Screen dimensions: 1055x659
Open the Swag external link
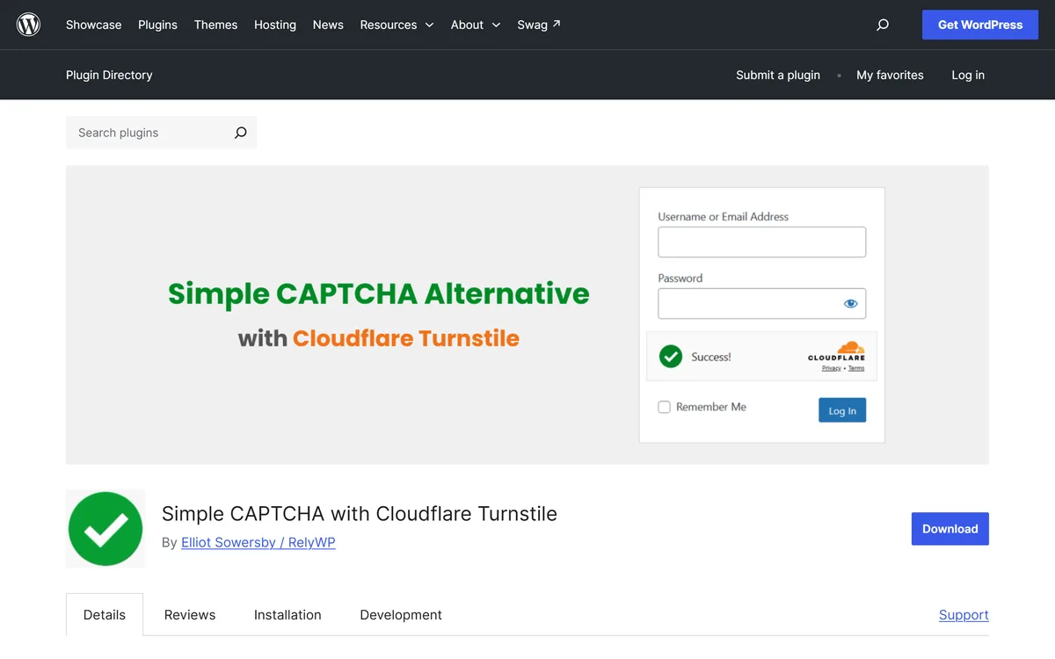pos(539,25)
